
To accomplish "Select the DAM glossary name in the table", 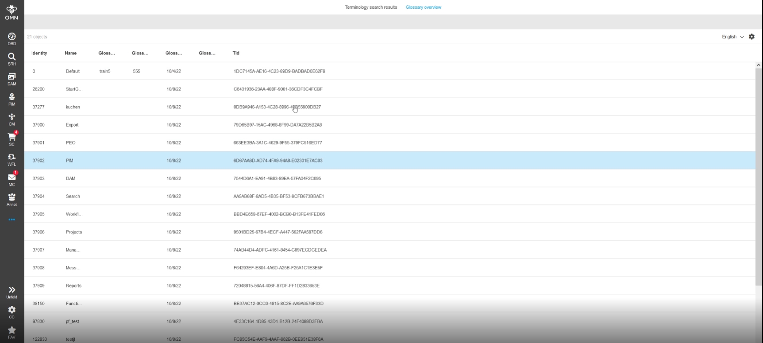I will pyautogui.click(x=70, y=178).
